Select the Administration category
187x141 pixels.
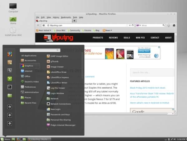[30, 92]
